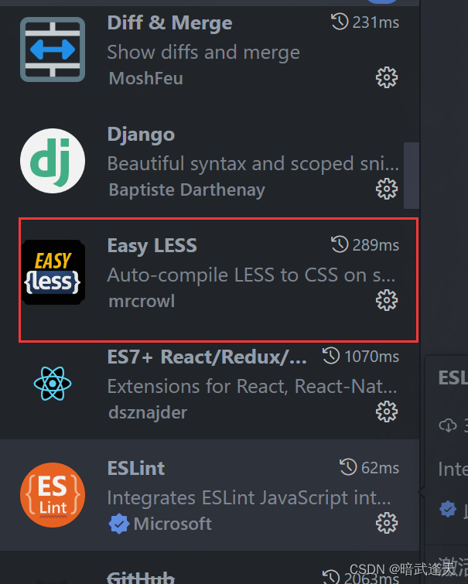Click the Diff & Merge extension icon

pos(53,50)
